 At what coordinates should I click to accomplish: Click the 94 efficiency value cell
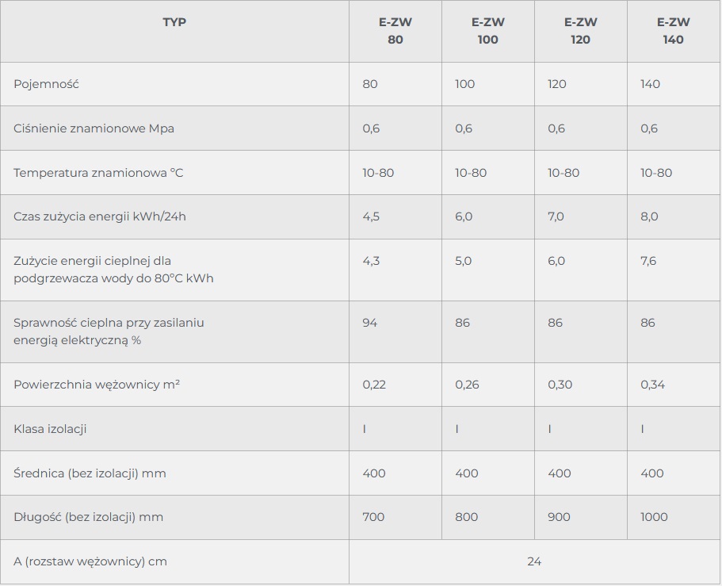click(395, 331)
